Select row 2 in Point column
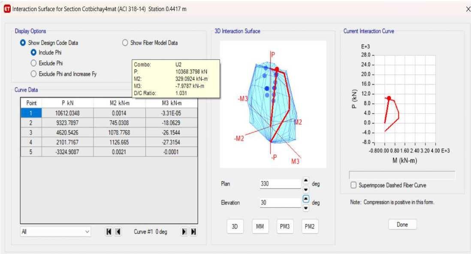471x254 pixels. pyautogui.click(x=31, y=123)
